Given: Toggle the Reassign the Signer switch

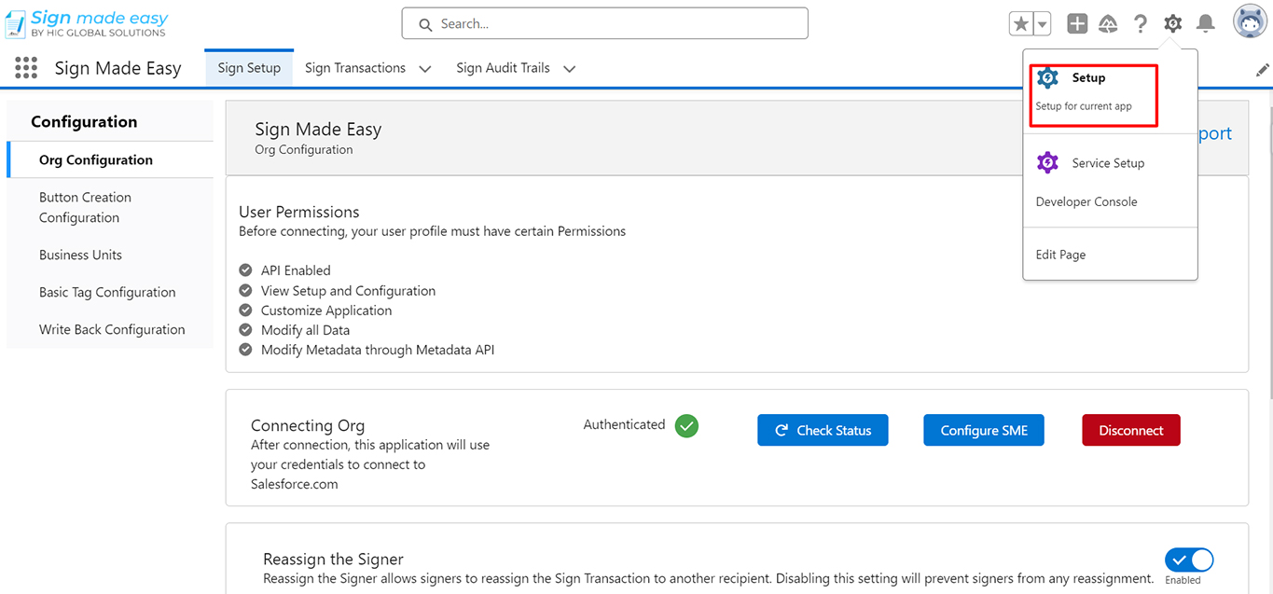Looking at the screenshot, I should tap(1189, 559).
